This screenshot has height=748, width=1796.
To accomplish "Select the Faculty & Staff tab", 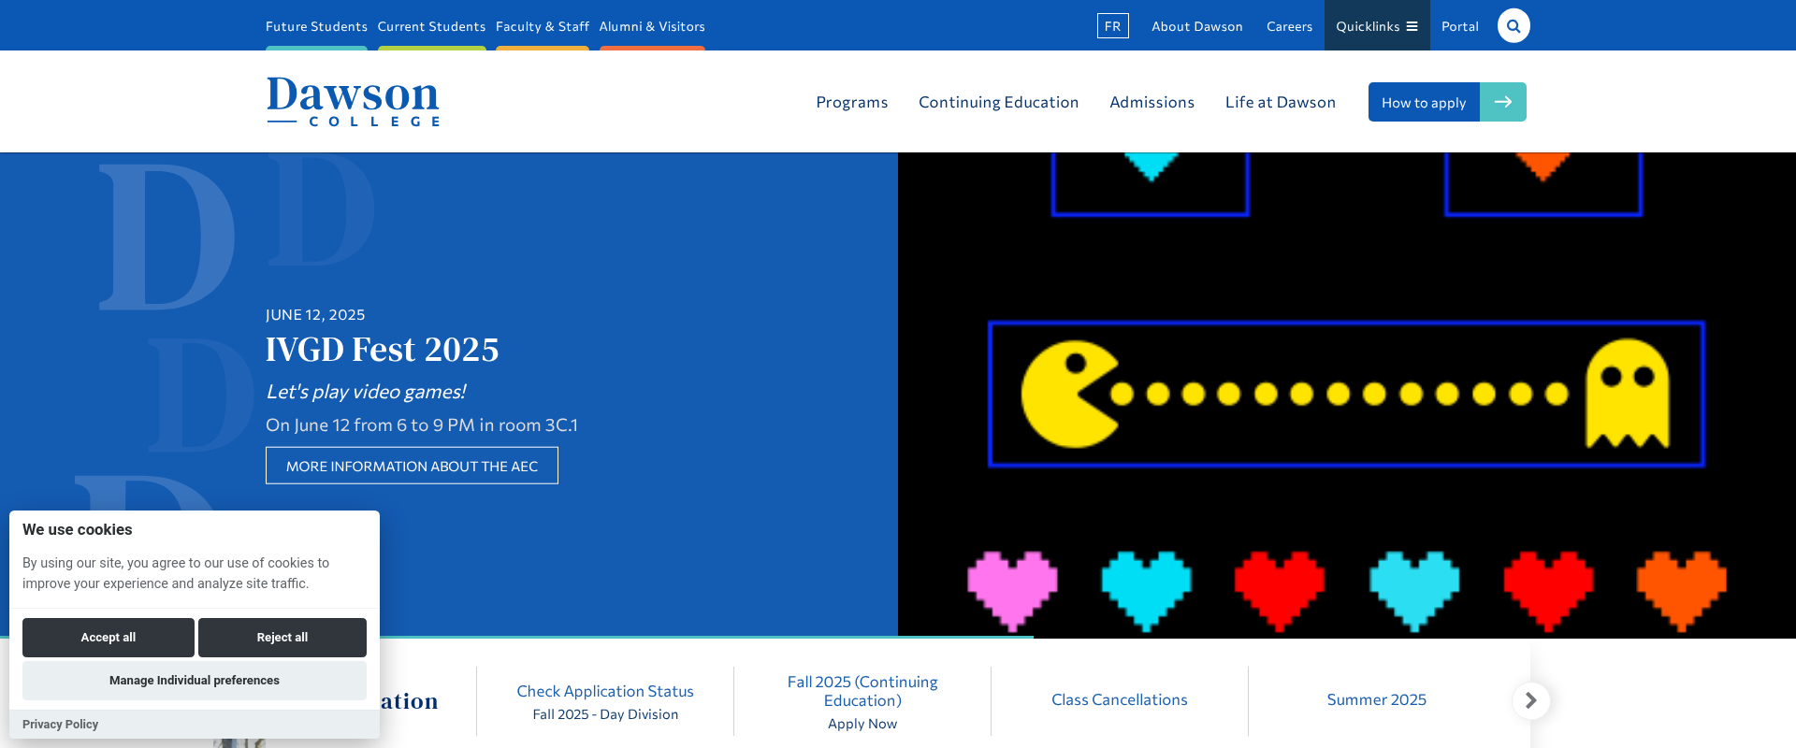I will coord(542,26).
